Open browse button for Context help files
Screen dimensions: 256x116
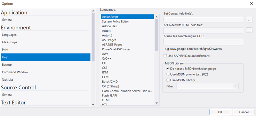tap(249, 20)
